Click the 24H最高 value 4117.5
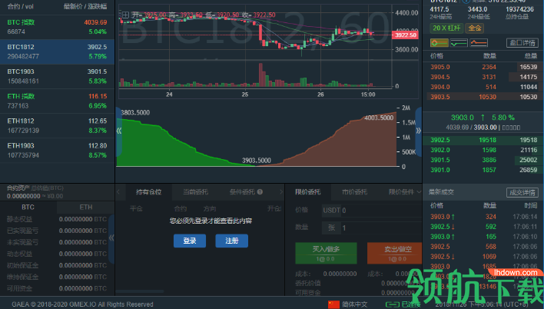The height and width of the screenshot is (309, 544). point(440,9)
